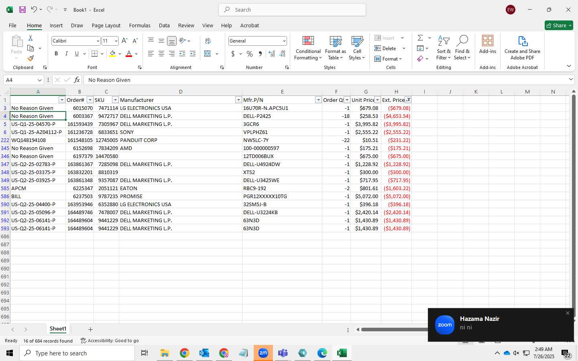Image resolution: width=578 pixels, height=361 pixels.
Task: Open Cell Styles gallery
Action: pyautogui.click(x=357, y=48)
